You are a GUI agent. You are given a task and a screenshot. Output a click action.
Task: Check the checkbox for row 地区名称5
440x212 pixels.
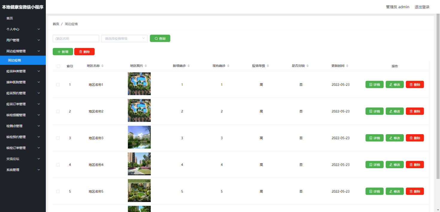[x=58, y=191]
